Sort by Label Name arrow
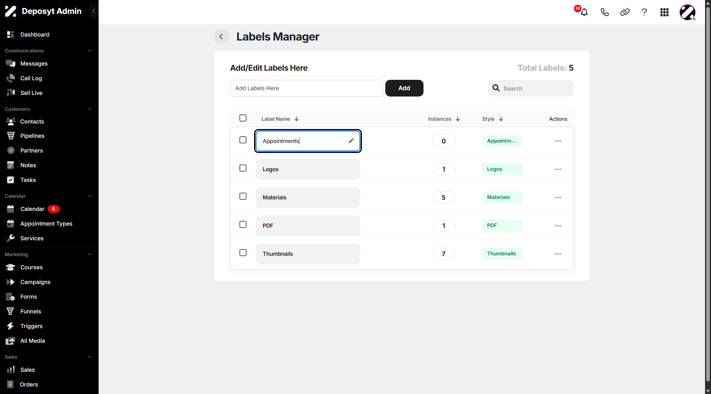 pyautogui.click(x=297, y=119)
